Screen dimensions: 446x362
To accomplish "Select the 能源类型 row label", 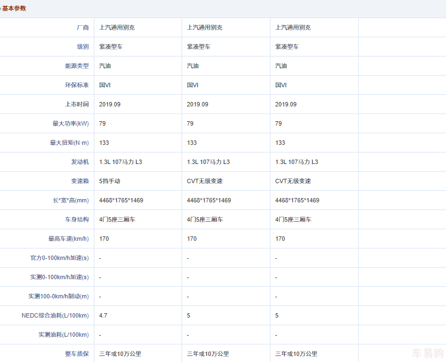I will 77,66.
